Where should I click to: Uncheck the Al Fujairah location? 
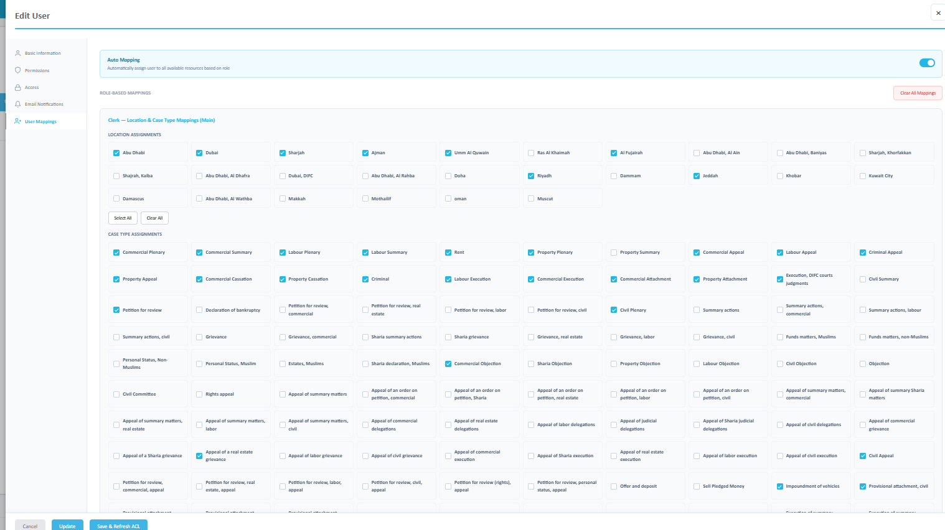[614, 153]
